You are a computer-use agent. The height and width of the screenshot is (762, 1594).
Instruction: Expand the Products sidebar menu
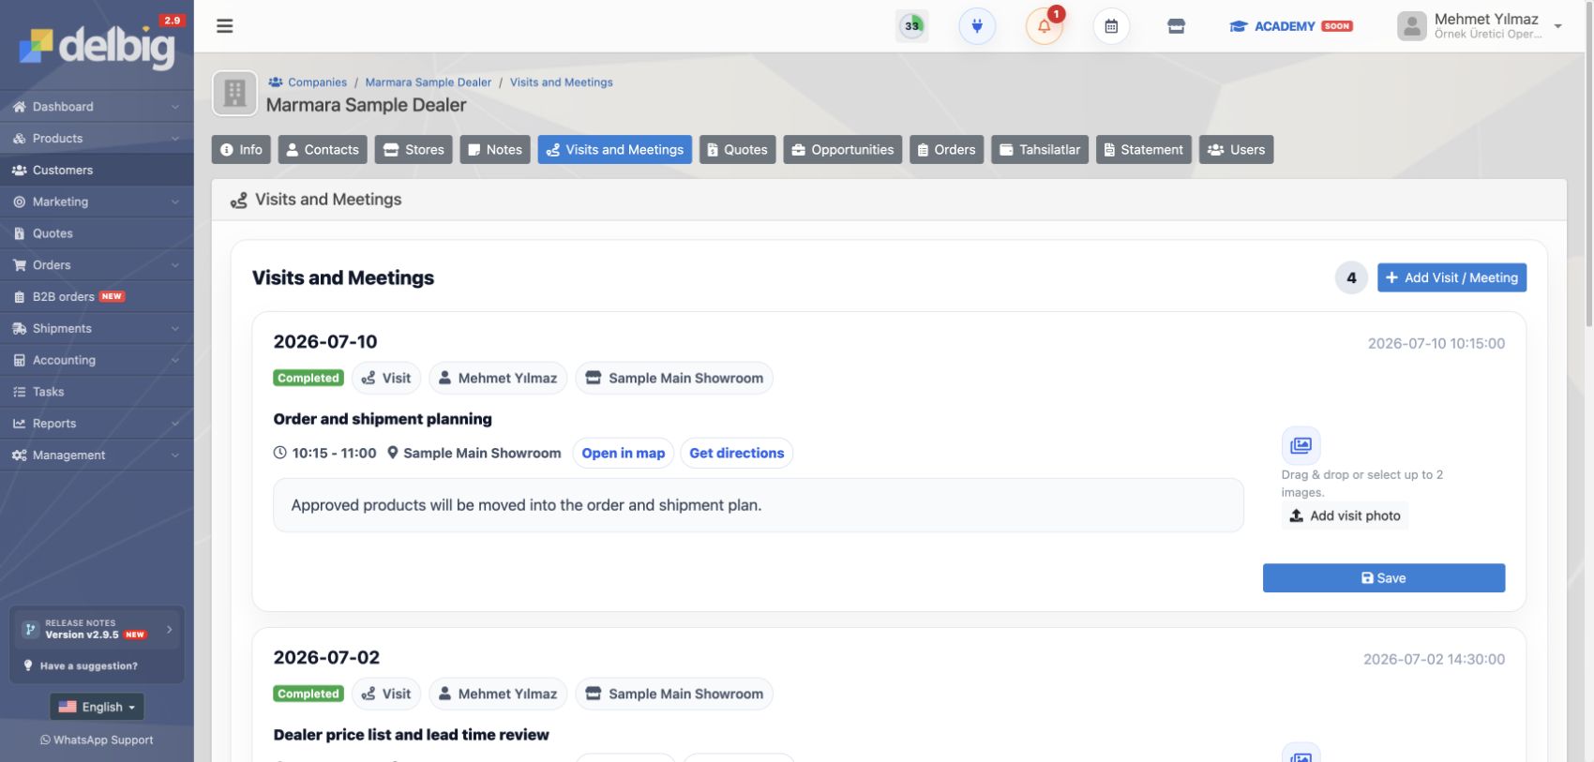click(x=97, y=138)
